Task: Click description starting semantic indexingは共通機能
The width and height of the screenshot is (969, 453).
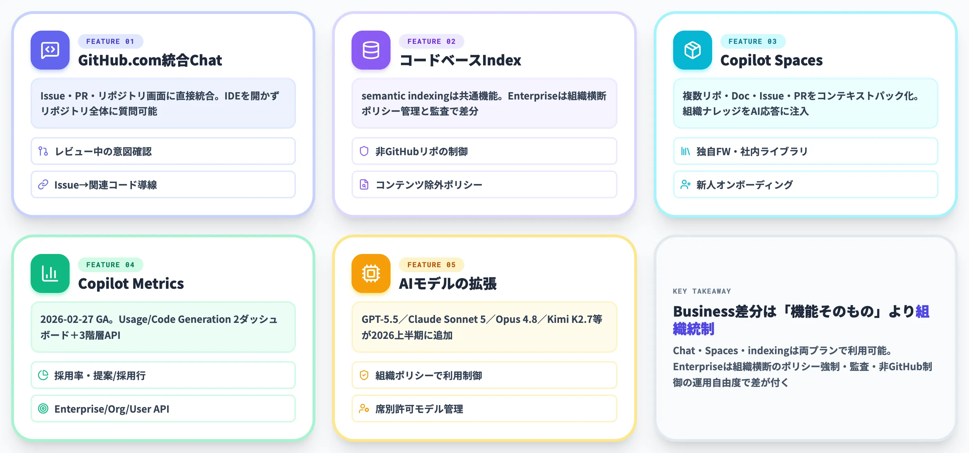Action: (484, 103)
